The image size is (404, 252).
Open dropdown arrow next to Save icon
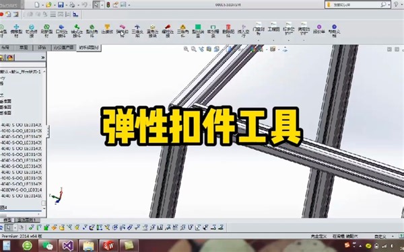click(67, 5)
